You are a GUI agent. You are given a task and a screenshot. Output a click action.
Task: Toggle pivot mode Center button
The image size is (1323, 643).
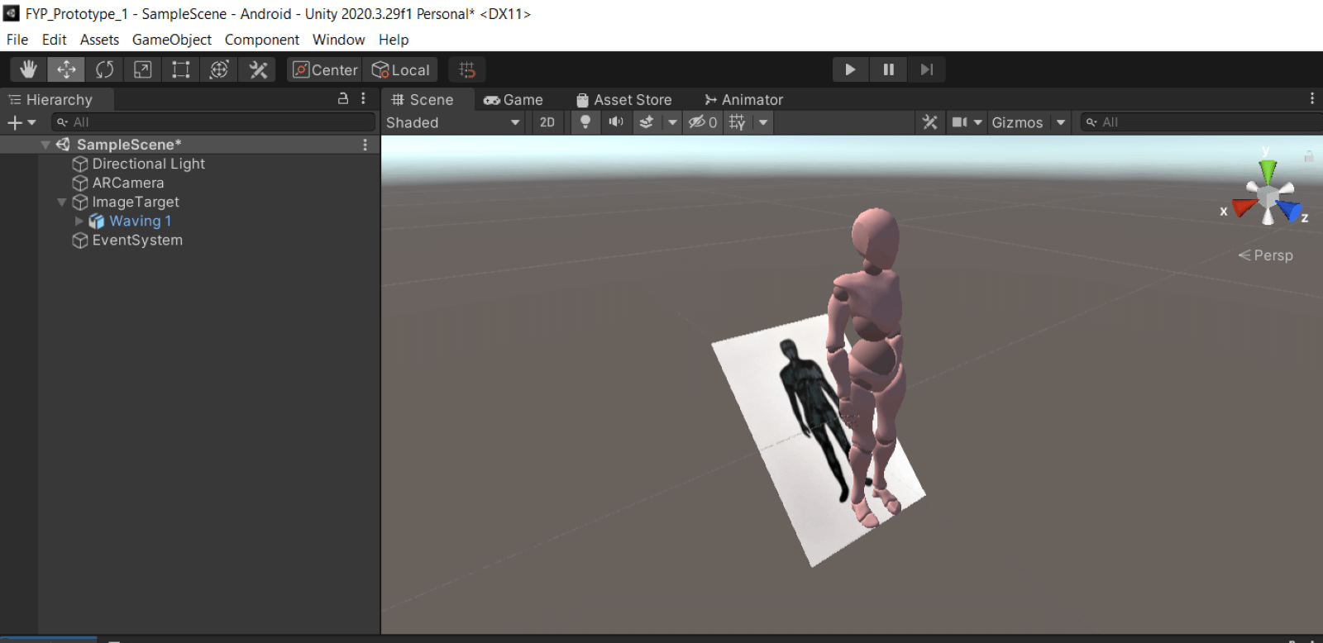[325, 69]
